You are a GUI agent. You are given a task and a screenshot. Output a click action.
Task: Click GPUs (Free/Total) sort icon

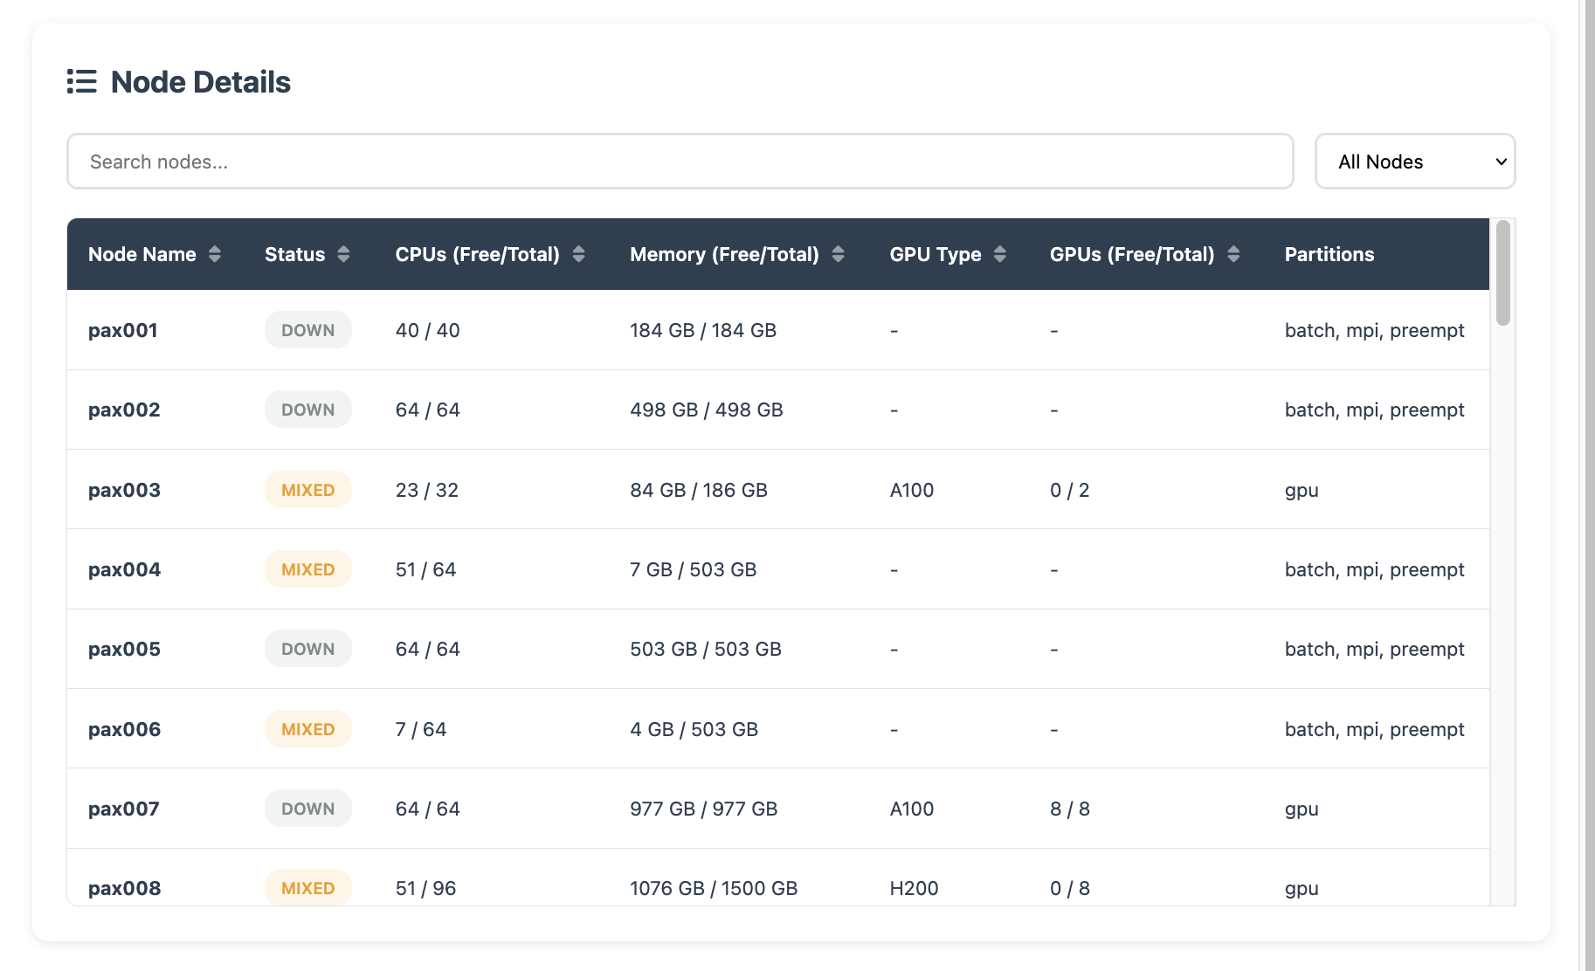tap(1233, 254)
